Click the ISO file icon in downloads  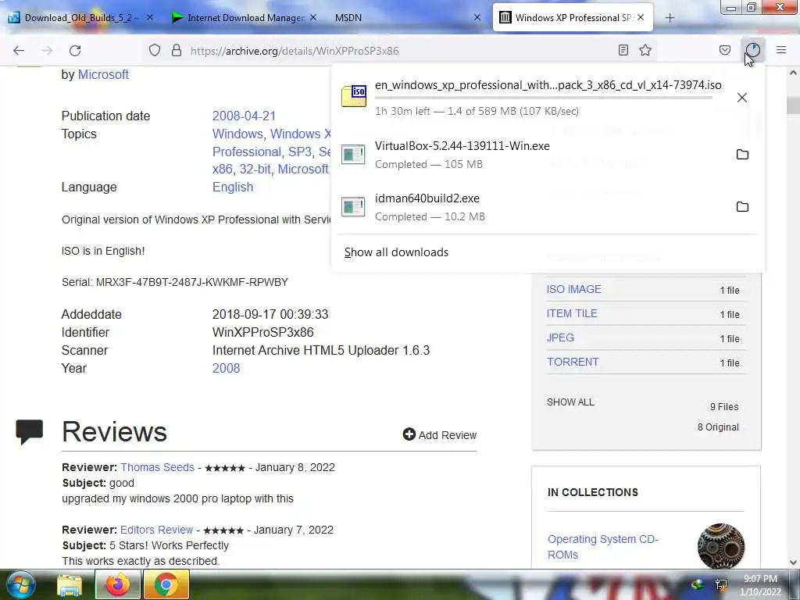(354, 96)
